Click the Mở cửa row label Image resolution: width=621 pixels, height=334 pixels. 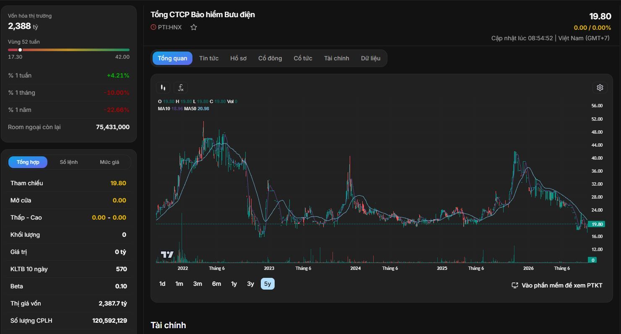[21, 200]
